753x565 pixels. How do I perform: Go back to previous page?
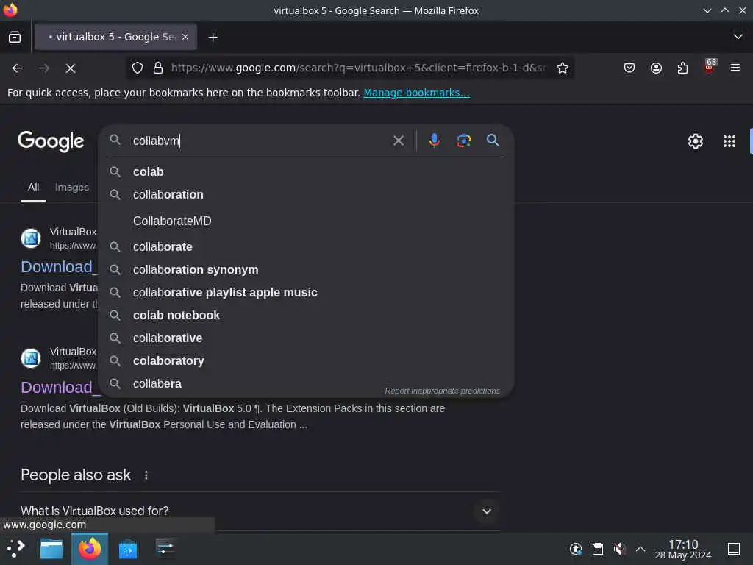point(18,68)
